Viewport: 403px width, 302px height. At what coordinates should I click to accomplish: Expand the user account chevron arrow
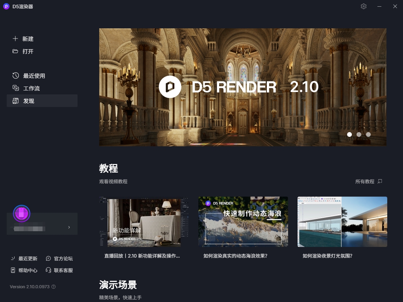pos(69,227)
